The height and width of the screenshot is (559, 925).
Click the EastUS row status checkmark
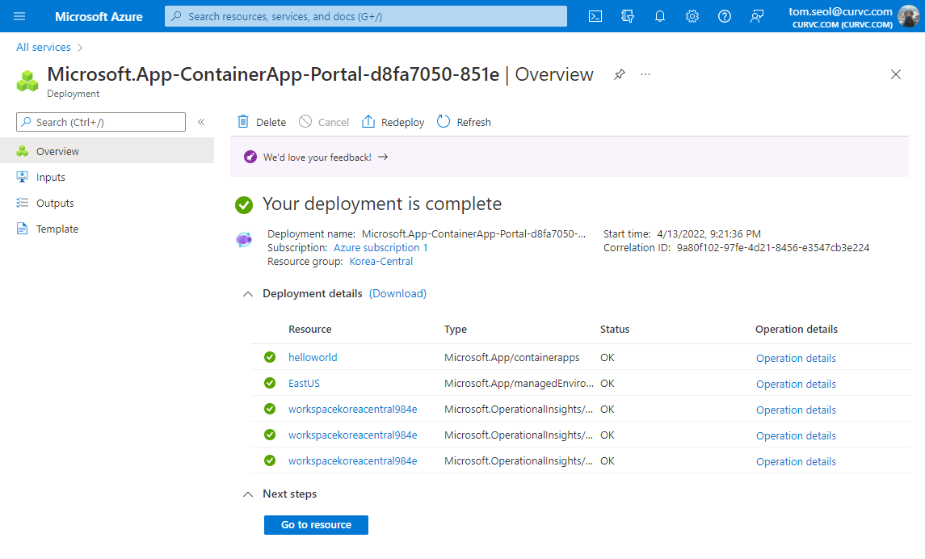[x=270, y=383]
